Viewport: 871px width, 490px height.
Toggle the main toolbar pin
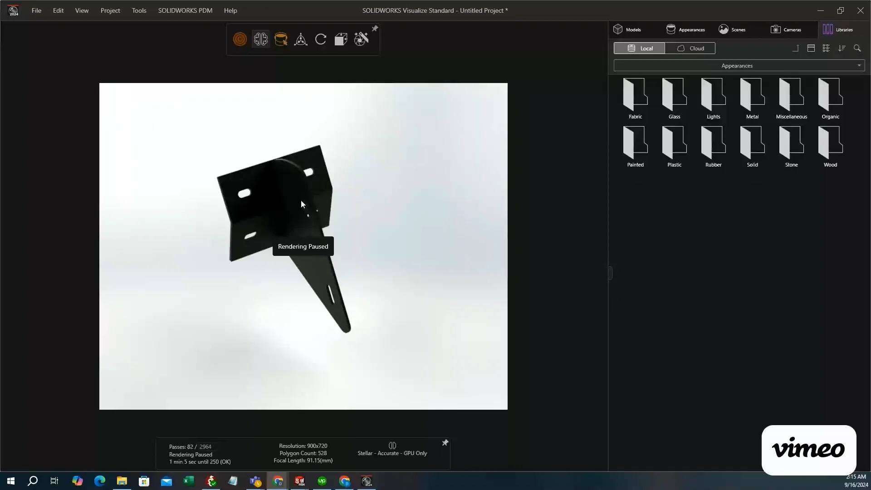click(x=375, y=29)
